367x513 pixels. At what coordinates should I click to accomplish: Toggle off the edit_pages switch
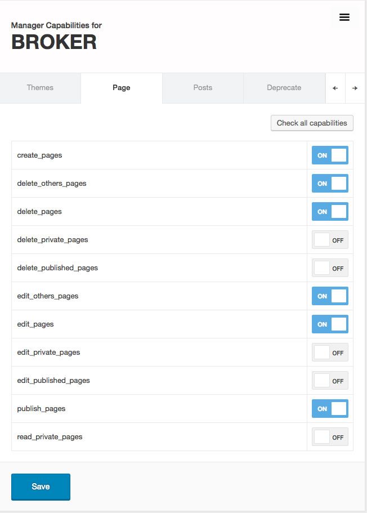click(x=330, y=324)
